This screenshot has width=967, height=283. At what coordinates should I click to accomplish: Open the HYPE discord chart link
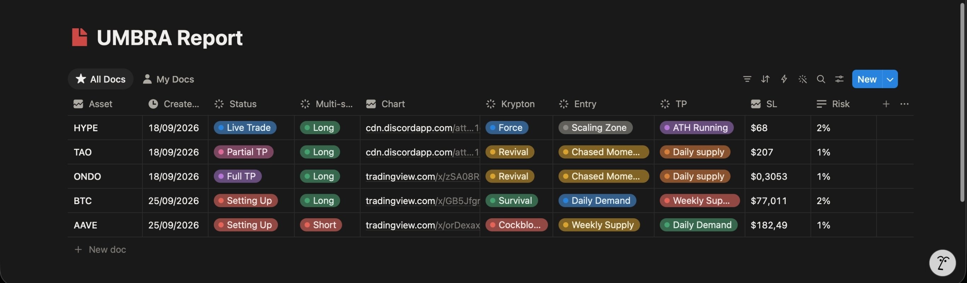422,128
